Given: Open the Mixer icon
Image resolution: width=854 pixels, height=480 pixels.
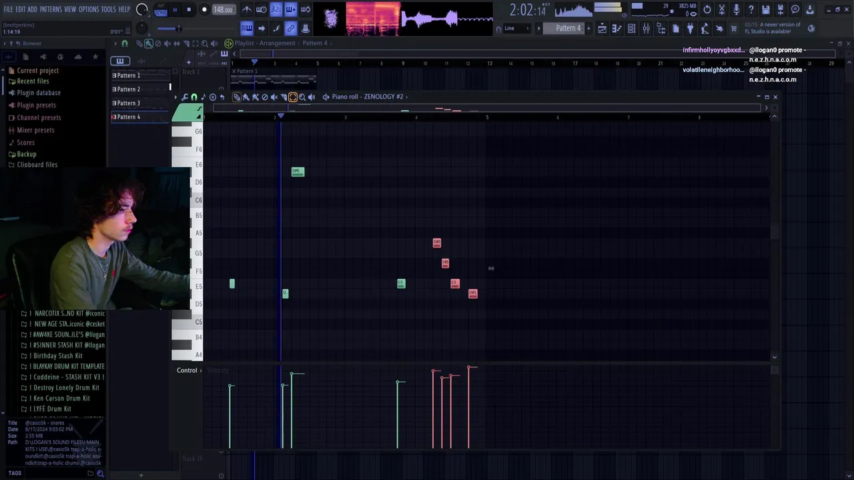Looking at the screenshot, I should pyautogui.click(x=646, y=28).
